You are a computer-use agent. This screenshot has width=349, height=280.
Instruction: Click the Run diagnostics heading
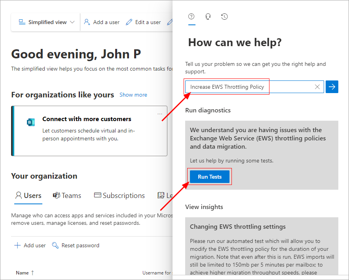pos(208,110)
